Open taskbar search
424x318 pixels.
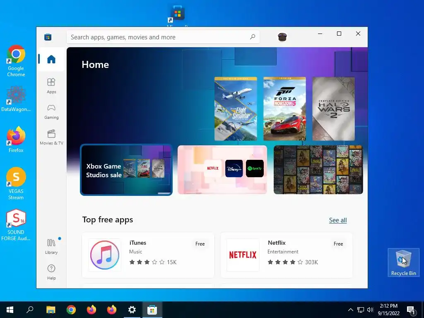30,310
